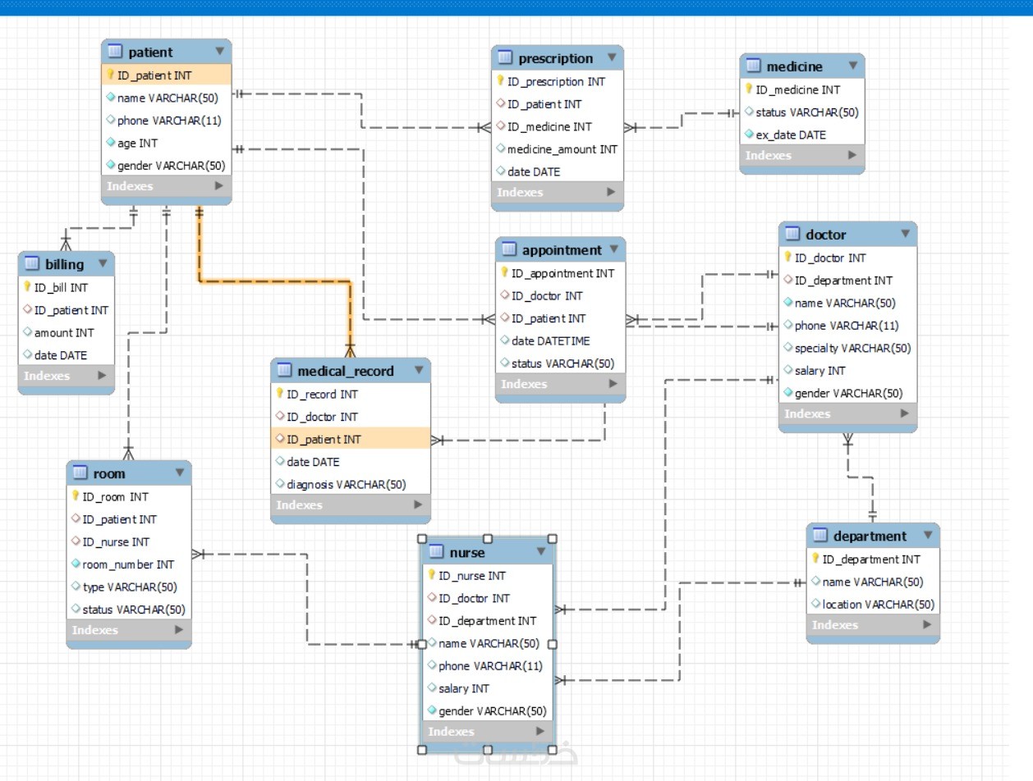This screenshot has width=1033, height=781.
Task: Click the key icon beside ID_appointment INT
Action: coord(504,273)
